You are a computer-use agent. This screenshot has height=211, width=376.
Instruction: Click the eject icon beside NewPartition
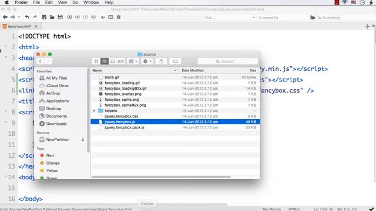pyautogui.click(x=83, y=139)
